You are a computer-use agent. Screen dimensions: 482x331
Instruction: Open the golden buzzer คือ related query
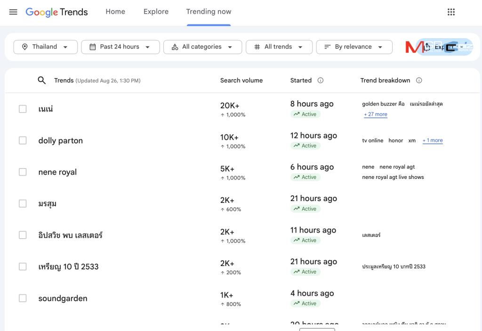(x=383, y=104)
